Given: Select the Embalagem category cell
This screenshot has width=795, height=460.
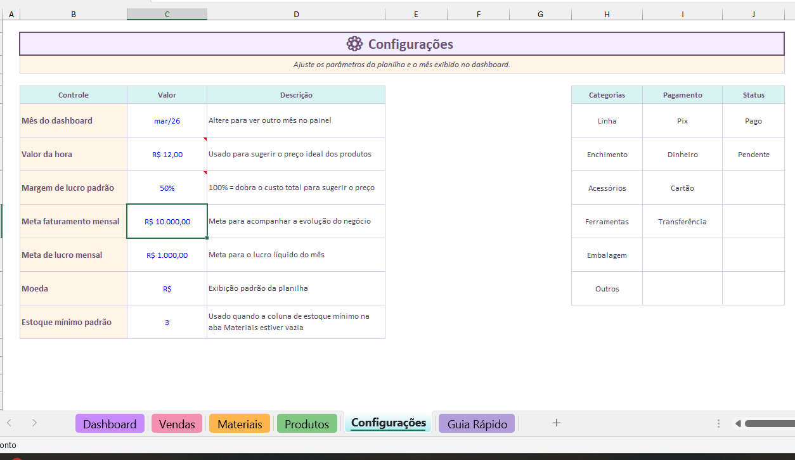Looking at the screenshot, I should click(607, 255).
